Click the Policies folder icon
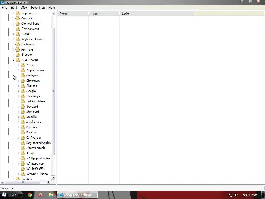The image size is (265, 199). 23,127
